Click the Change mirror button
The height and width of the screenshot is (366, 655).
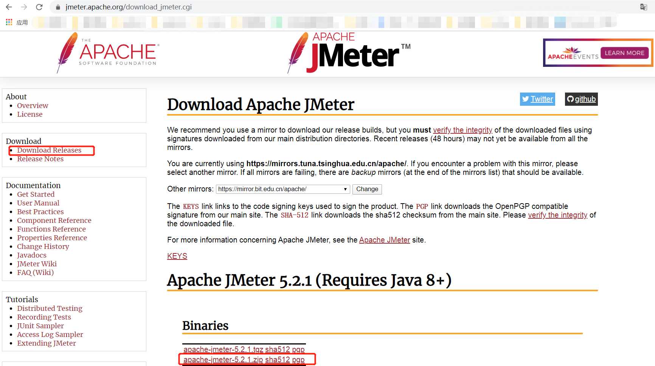pyautogui.click(x=367, y=189)
